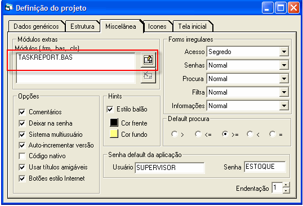Select the >= radio button
303x206 pixels.
tap(225, 134)
